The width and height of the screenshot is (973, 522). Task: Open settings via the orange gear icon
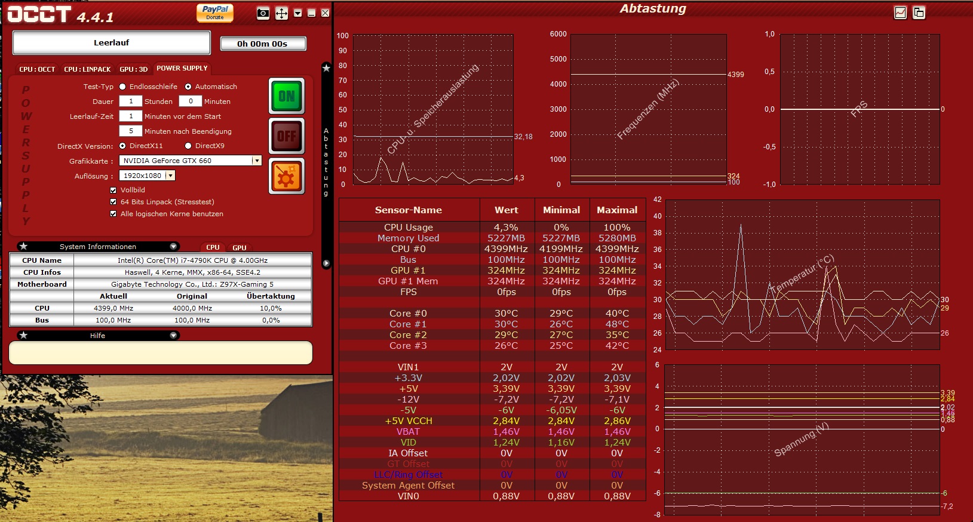pos(287,176)
